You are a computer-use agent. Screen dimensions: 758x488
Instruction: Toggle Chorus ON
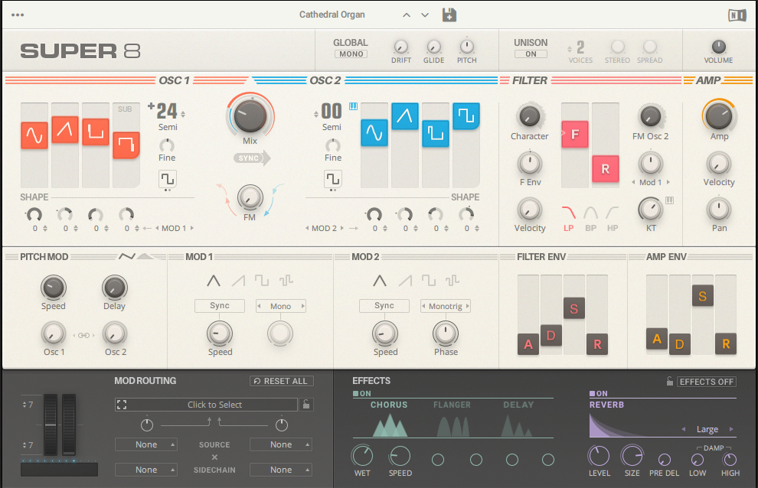(362, 394)
